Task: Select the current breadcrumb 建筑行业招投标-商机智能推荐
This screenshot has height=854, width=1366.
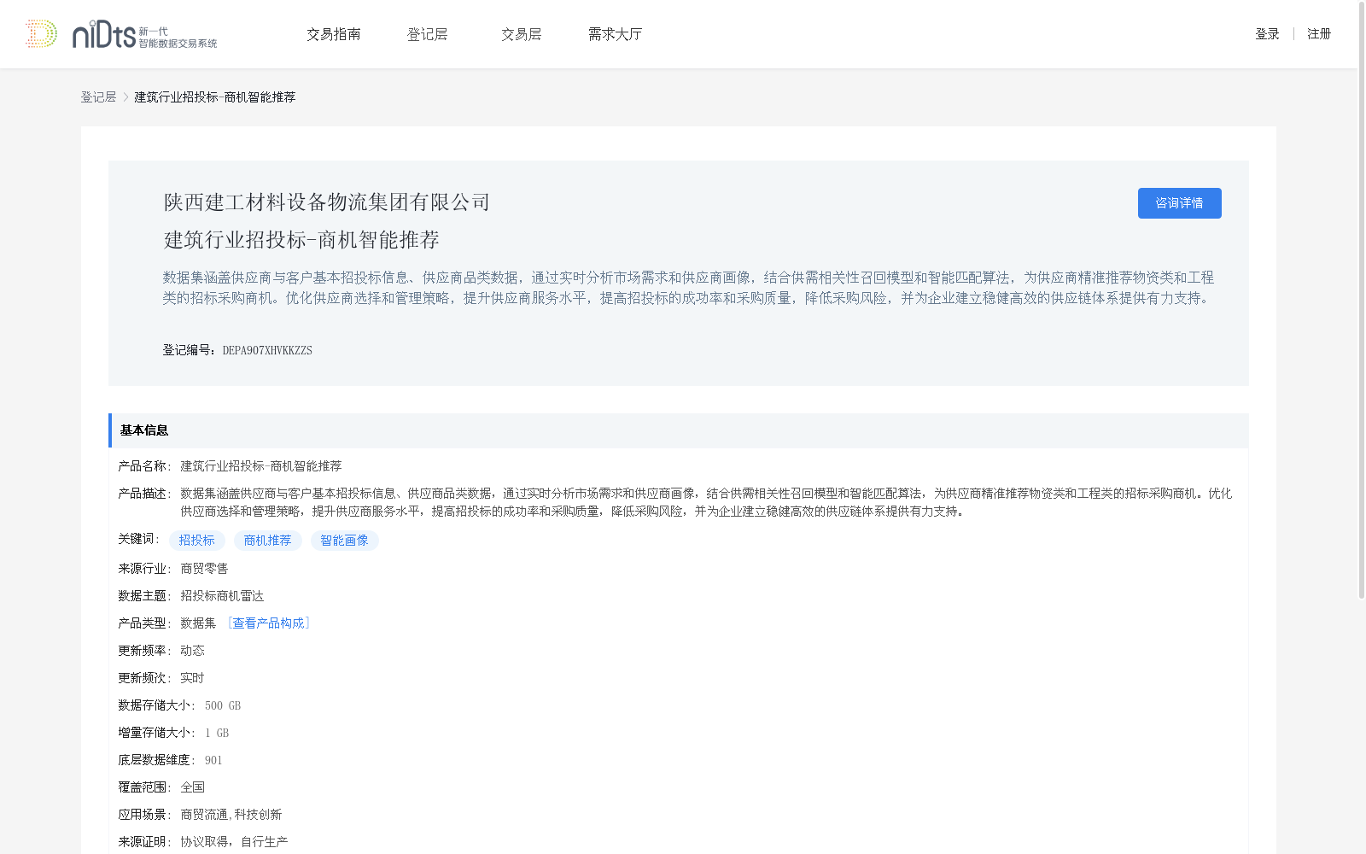Action: (215, 97)
